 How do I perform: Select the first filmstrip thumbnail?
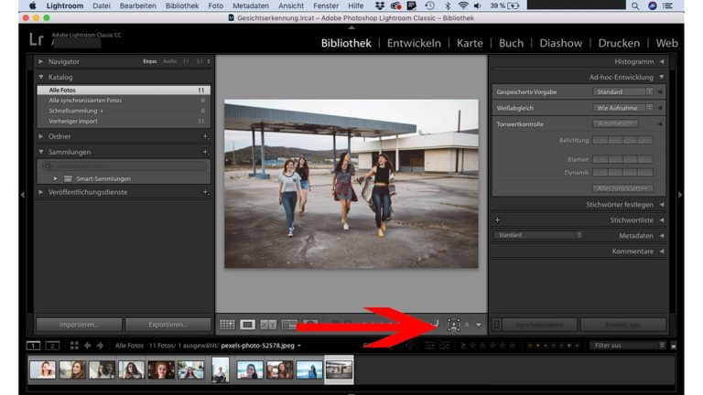pyautogui.click(x=42, y=369)
